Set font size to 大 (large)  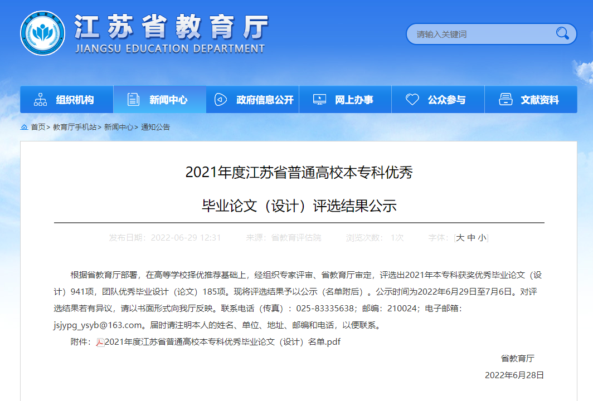tap(460, 238)
